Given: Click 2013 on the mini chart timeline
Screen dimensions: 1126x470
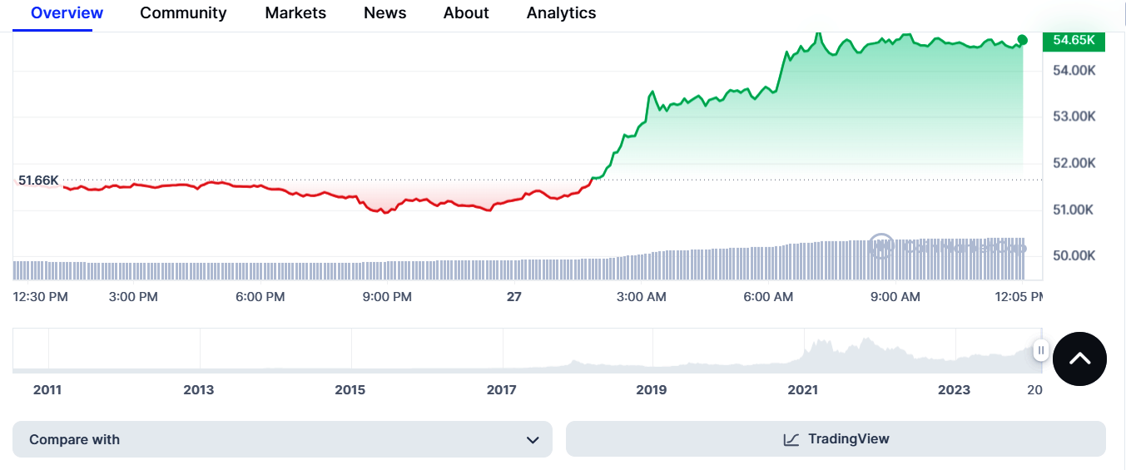Looking at the screenshot, I should pyautogui.click(x=199, y=389).
